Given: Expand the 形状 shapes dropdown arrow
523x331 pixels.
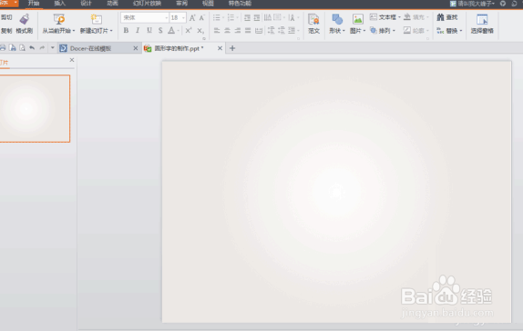Looking at the screenshot, I should pyautogui.click(x=344, y=31).
